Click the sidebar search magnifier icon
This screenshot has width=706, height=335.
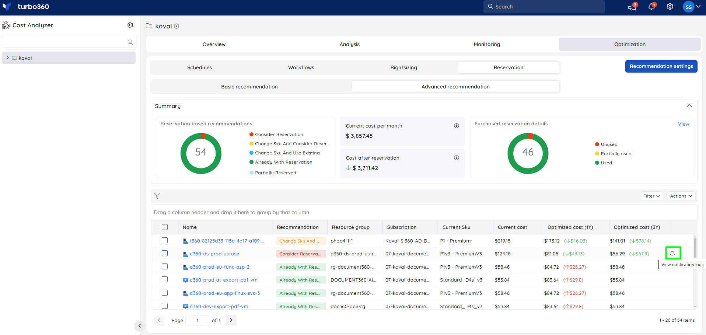pos(130,42)
